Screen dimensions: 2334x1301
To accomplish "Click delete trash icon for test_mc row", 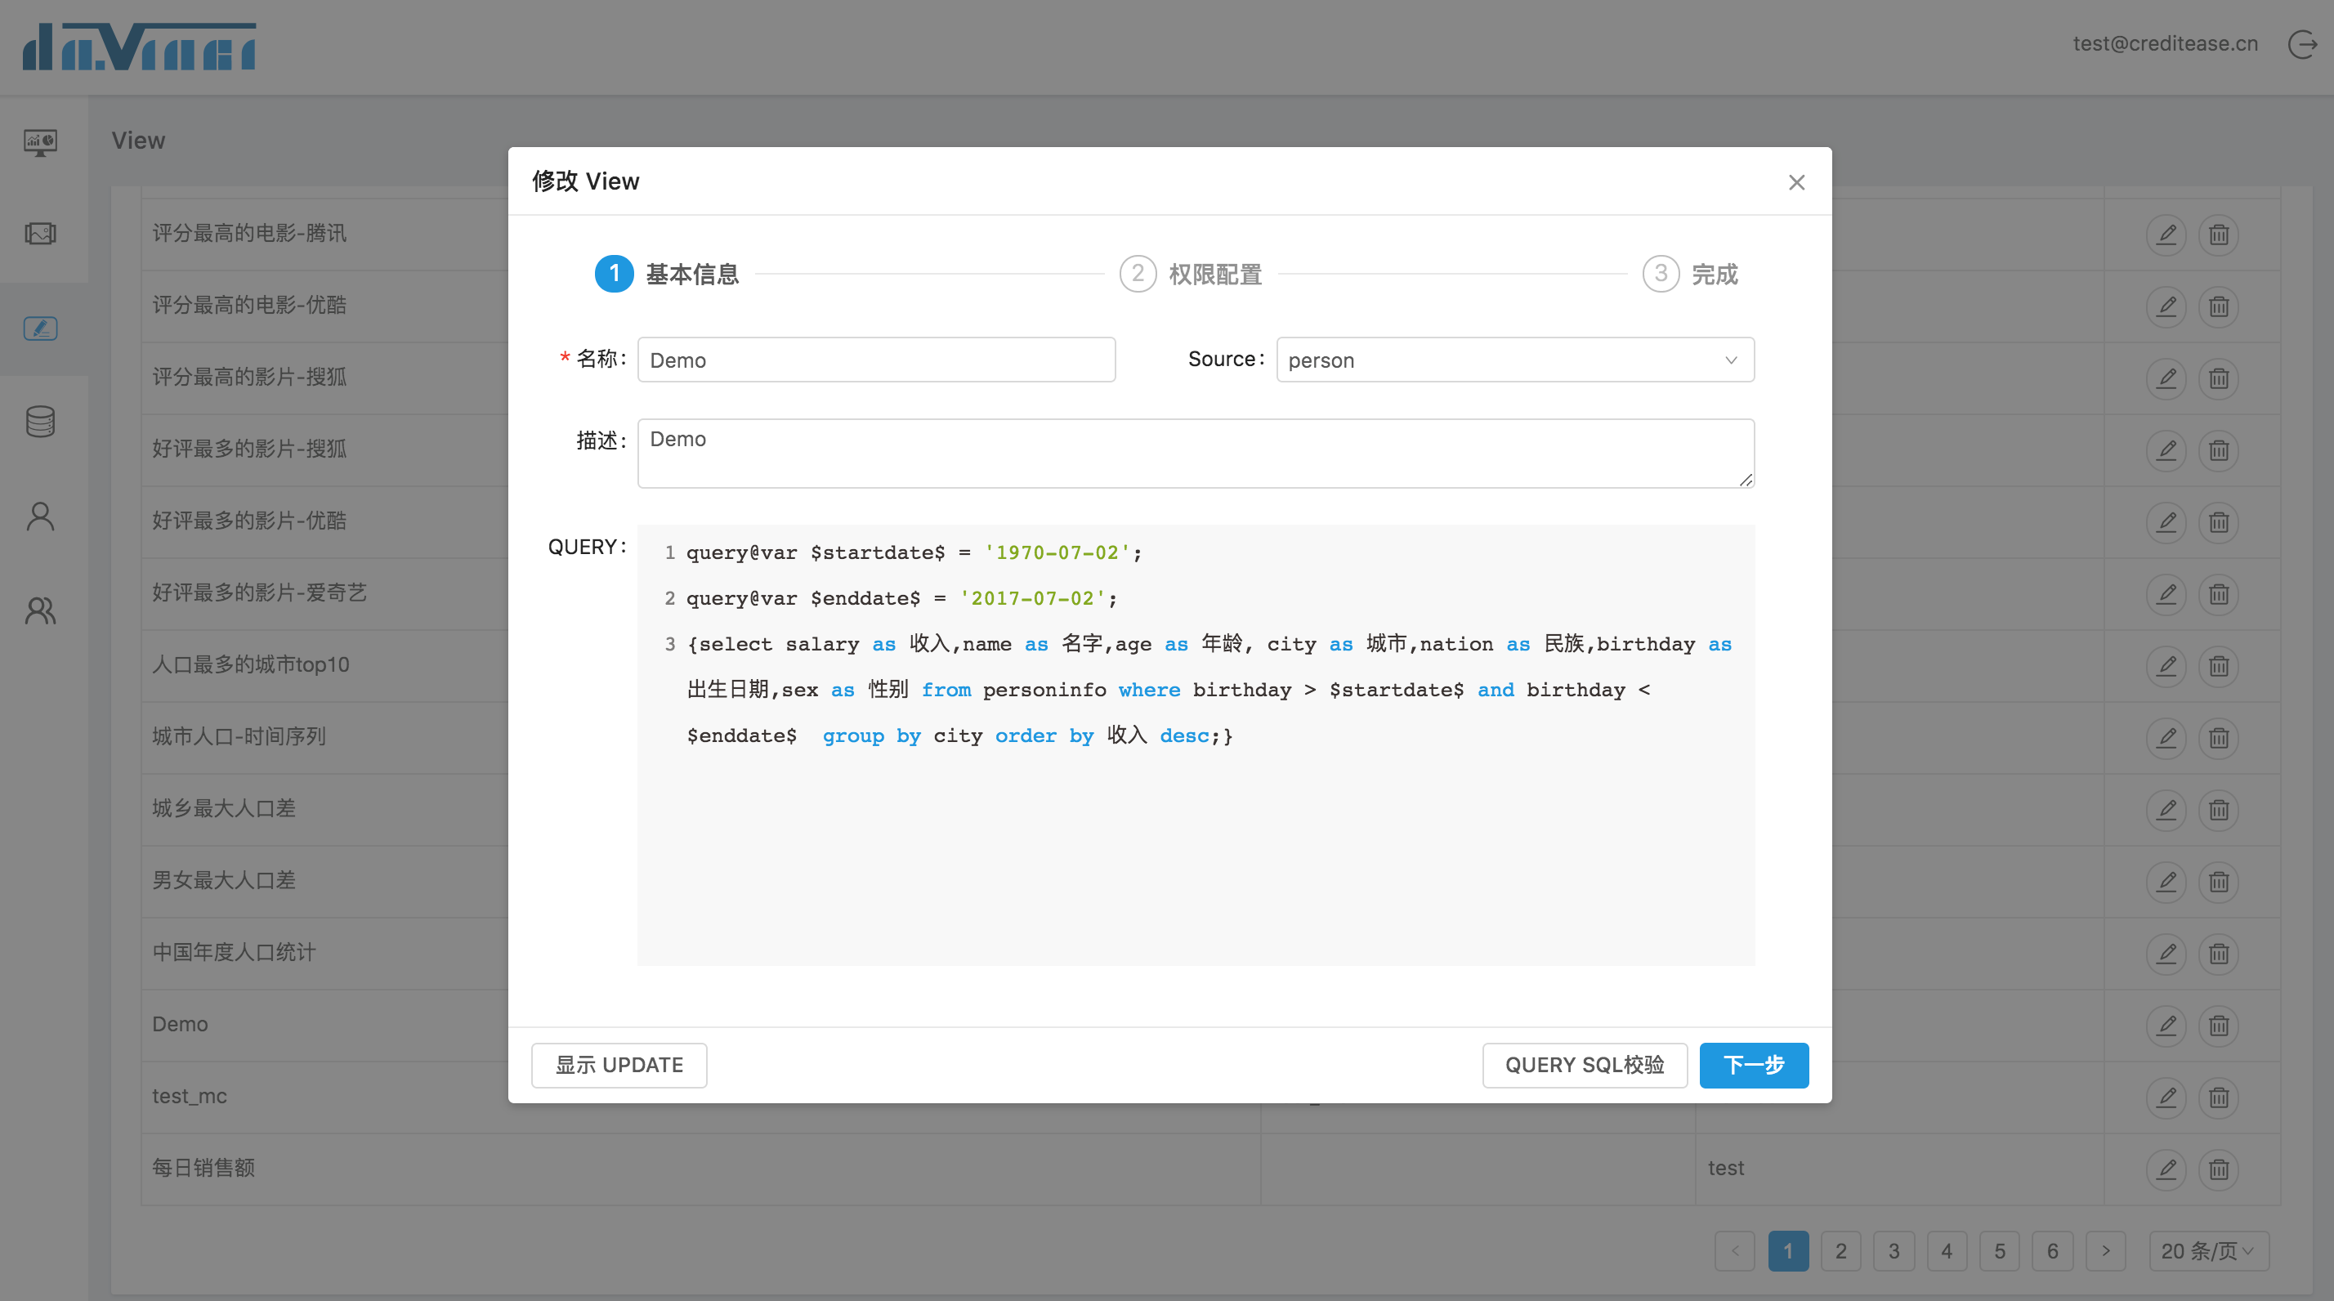I will point(2219,1098).
